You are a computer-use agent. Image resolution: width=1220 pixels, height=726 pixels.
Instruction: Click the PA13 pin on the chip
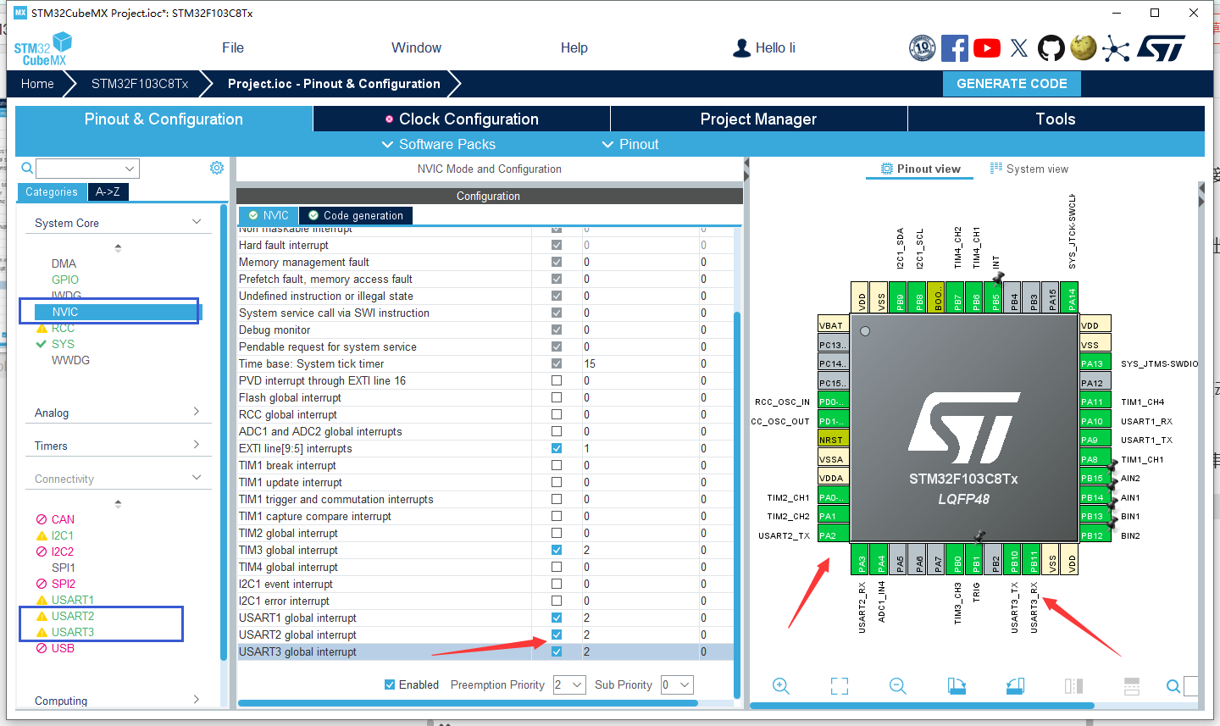coord(1095,363)
